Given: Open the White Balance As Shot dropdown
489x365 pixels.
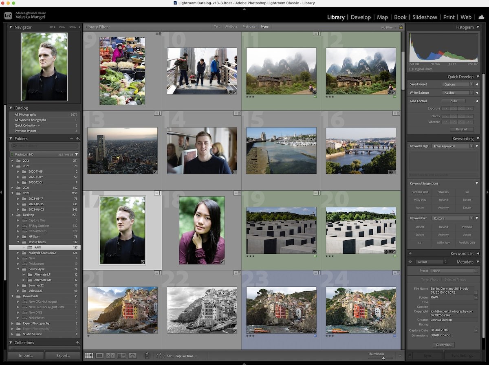Looking at the screenshot, I should coord(457,93).
